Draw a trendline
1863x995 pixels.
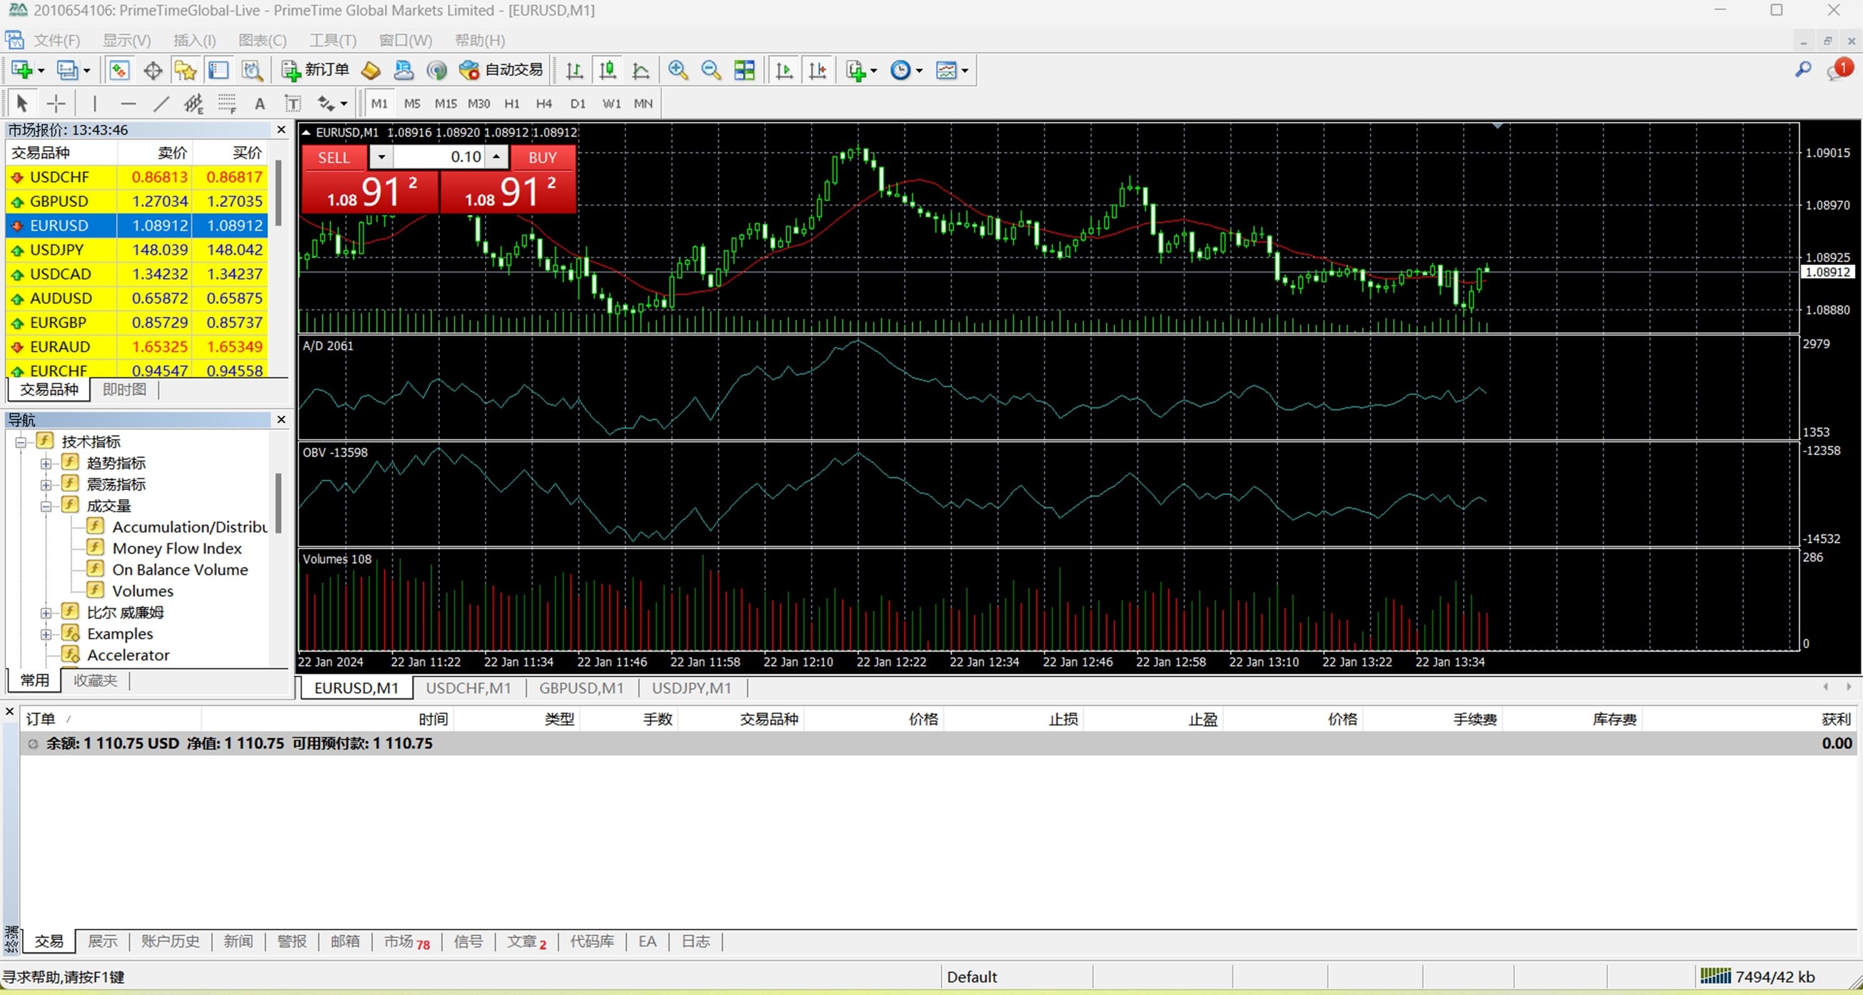click(161, 103)
